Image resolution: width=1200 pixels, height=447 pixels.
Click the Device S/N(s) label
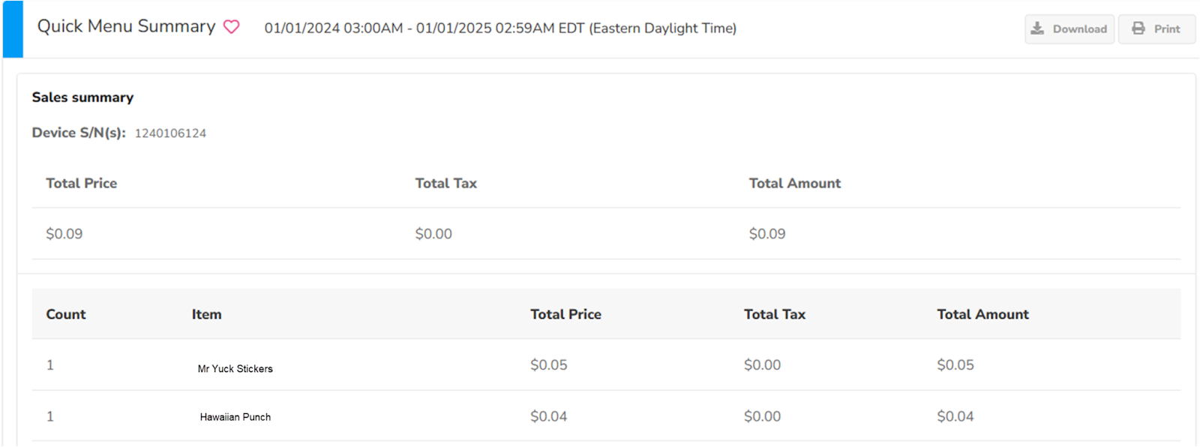coord(79,133)
